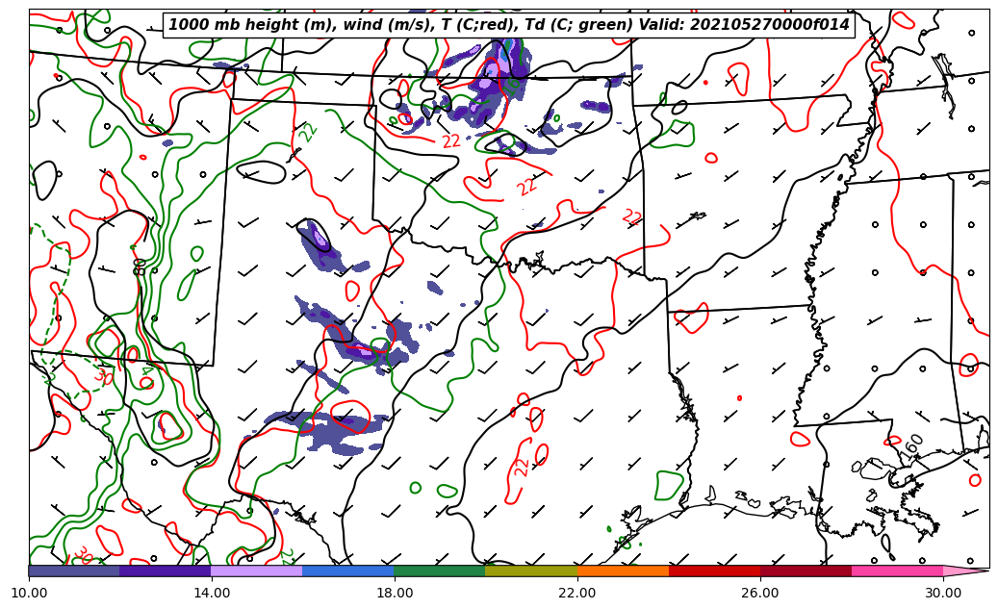Pick the dark crimson 26–28 colorbar segment
Image resolution: width=998 pixels, height=609 pixels.
805,571
